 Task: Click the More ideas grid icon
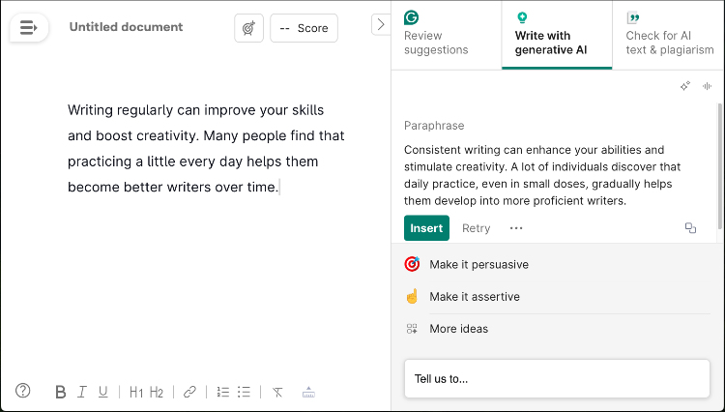coord(412,329)
